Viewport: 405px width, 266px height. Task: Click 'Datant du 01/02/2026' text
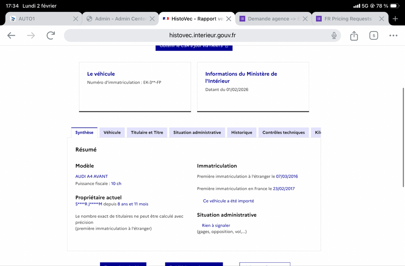pyautogui.click(x=227, y=90)
